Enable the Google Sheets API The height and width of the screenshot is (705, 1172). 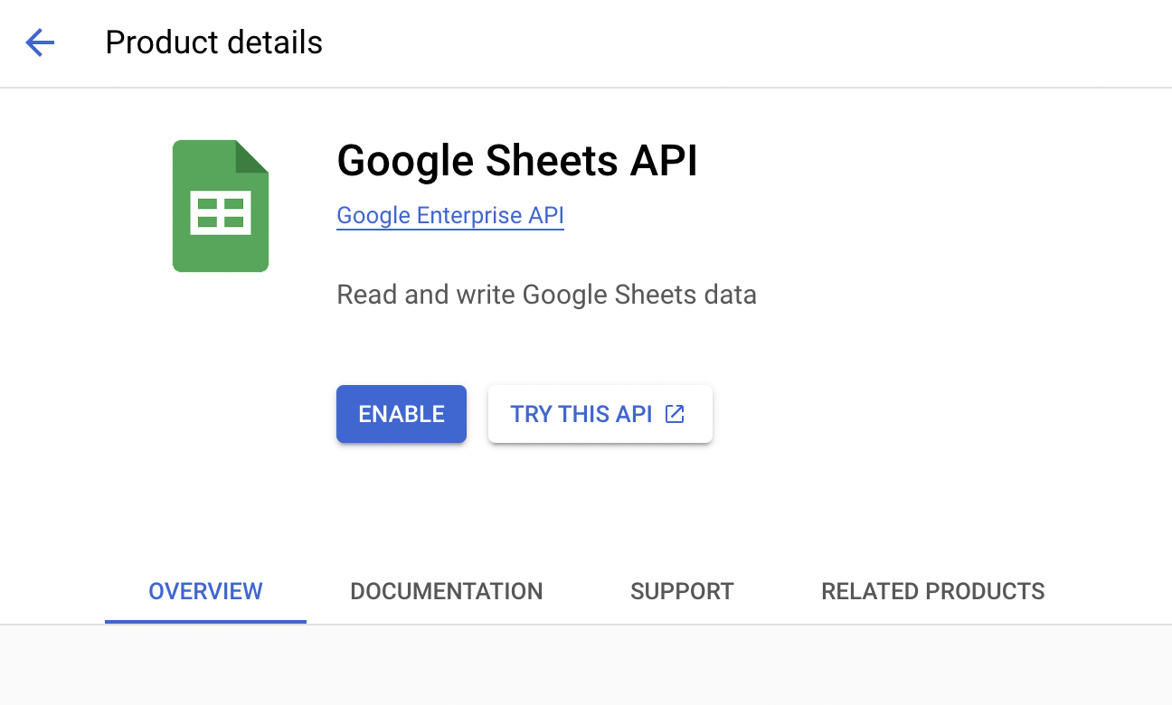pyautogui.click(x=401, y=413)
